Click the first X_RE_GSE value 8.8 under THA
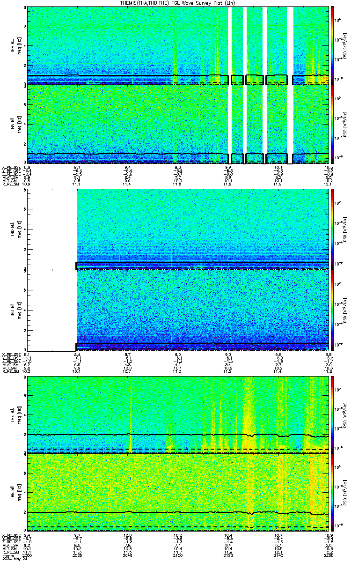Image resolution: width=351 pixels, height=562 pixels. click(x=27, y=167)
